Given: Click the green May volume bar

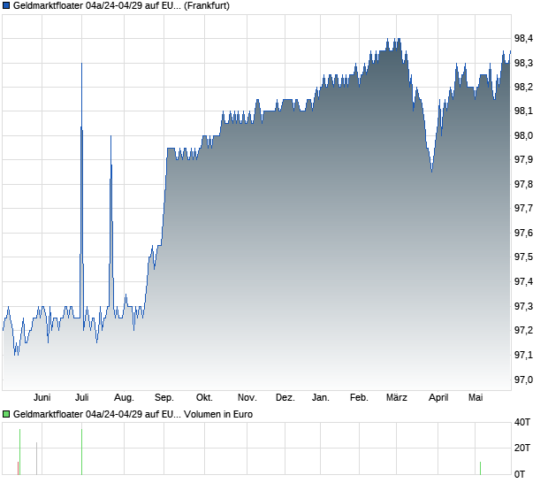Looking at the screenshot, I should pos(480,468).
